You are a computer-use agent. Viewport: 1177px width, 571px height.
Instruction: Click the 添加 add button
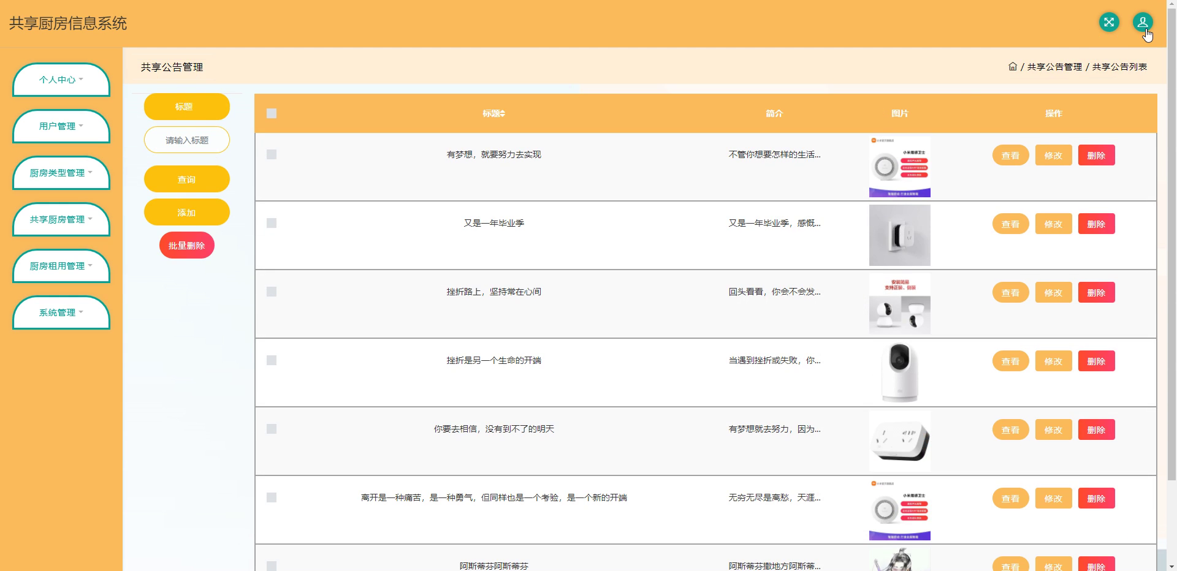[187, 213]
